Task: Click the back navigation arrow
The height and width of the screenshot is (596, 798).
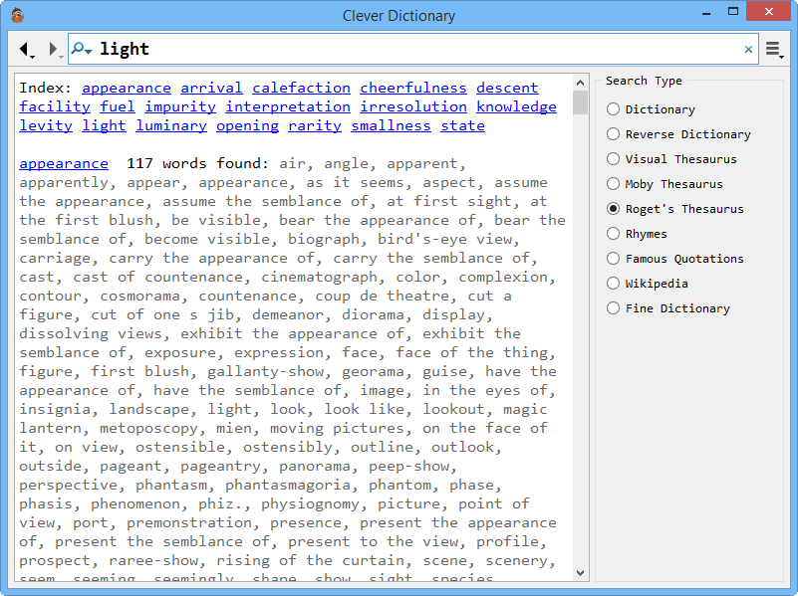Action: (25, 49)
